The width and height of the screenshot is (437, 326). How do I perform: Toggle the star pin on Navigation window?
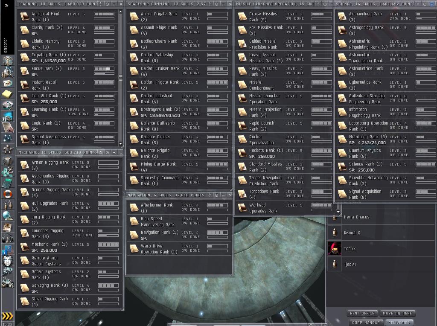pos(210,195)
